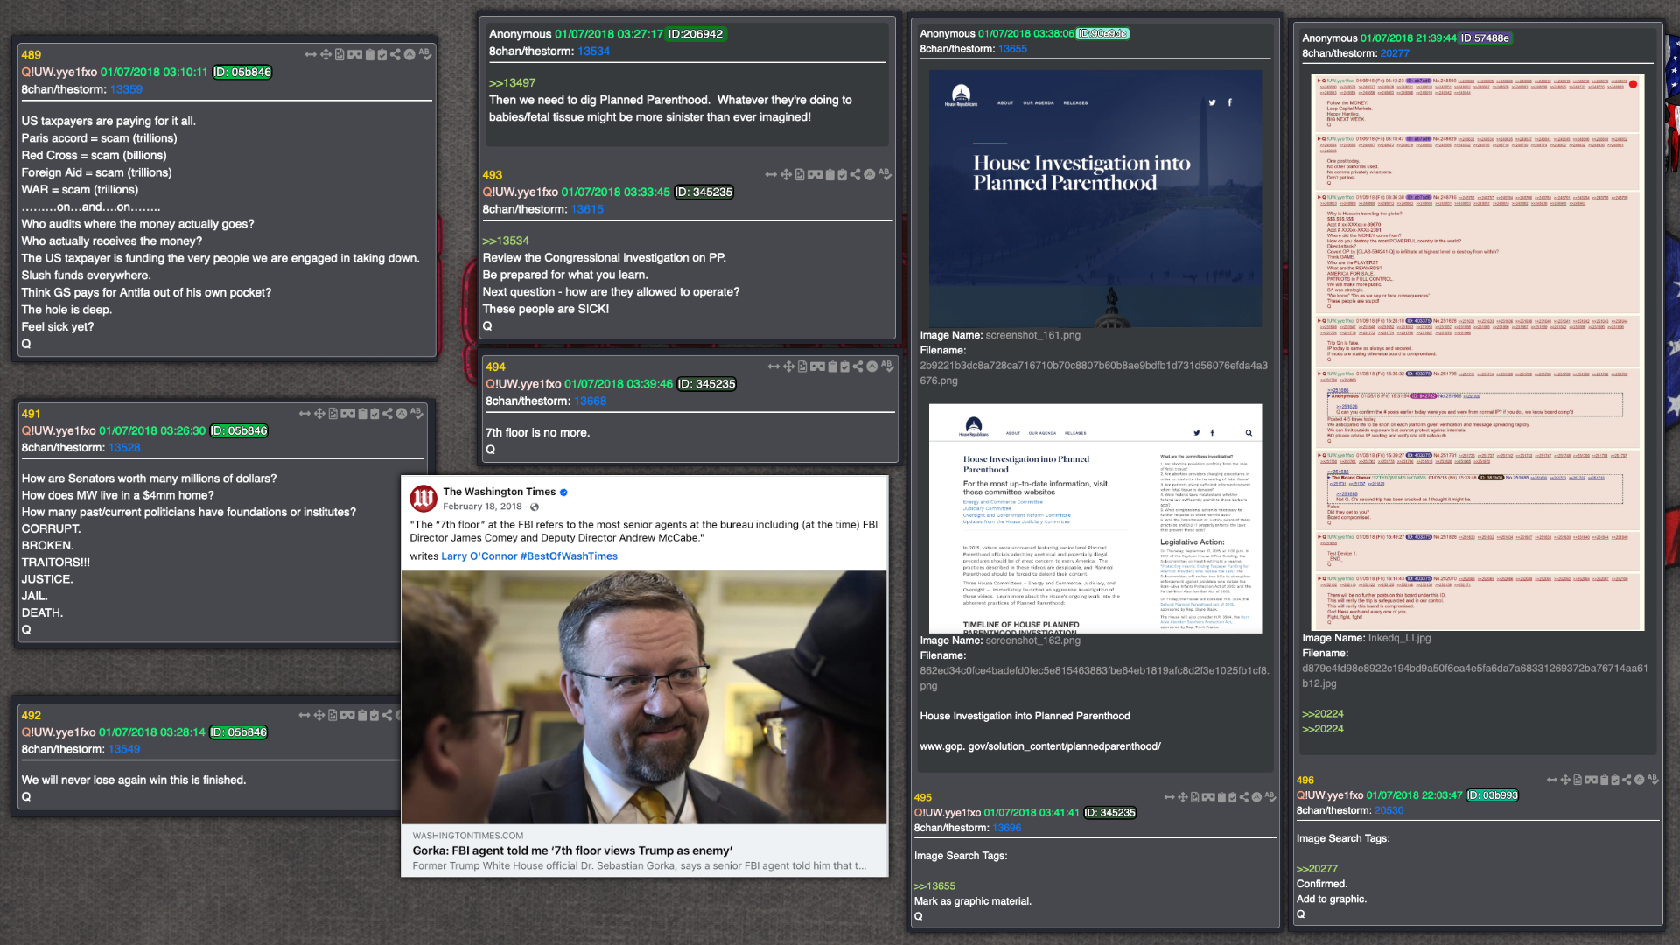Click the AB spellcheck icon on post 496
Screen dimensions: 1680x945
pyautogui.click(x=1654, y=780)
